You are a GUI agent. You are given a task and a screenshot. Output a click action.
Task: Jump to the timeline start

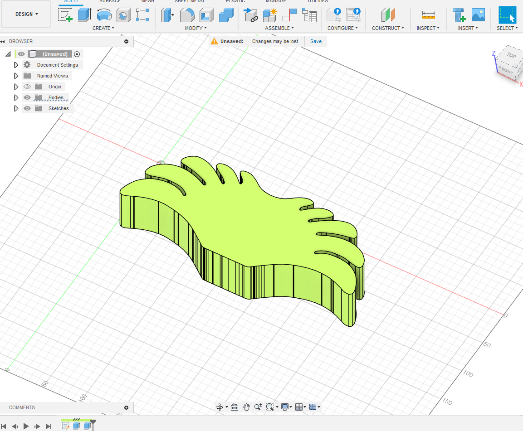(x=4, y=426)
